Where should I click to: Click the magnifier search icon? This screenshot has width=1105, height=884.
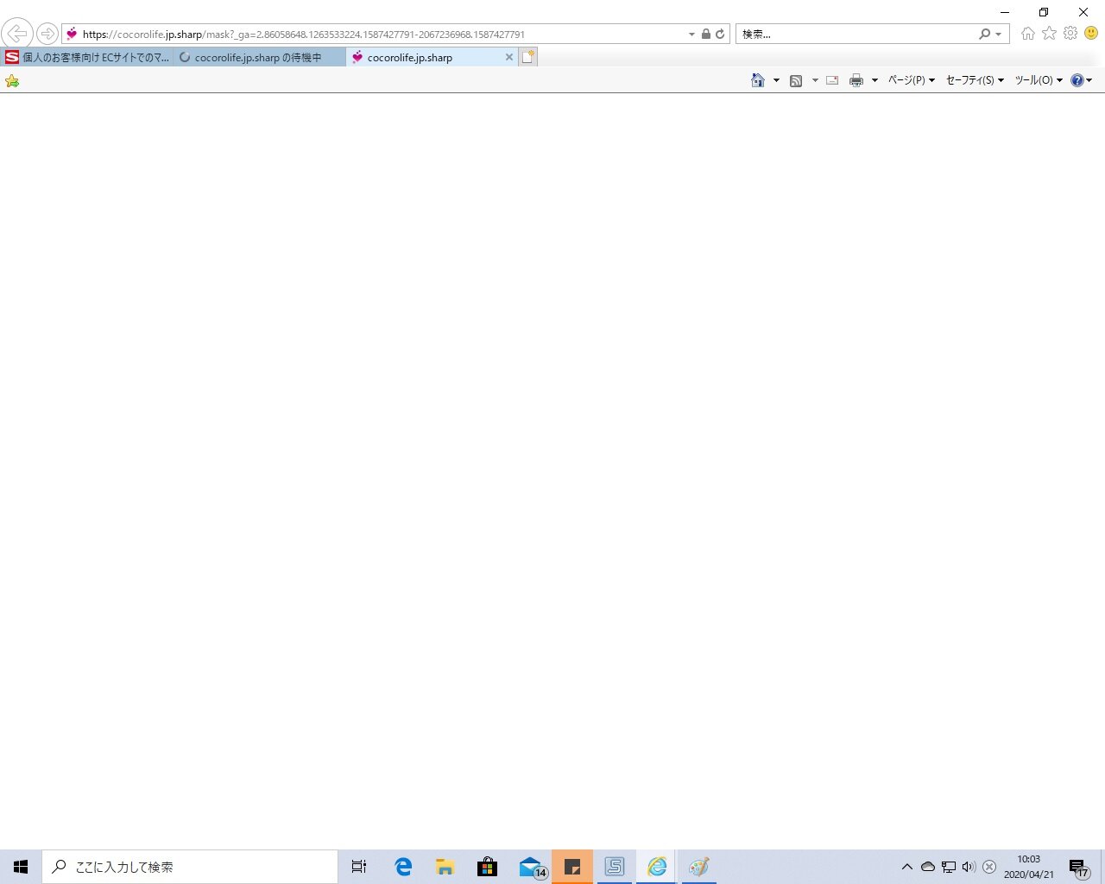click(984, 35)
